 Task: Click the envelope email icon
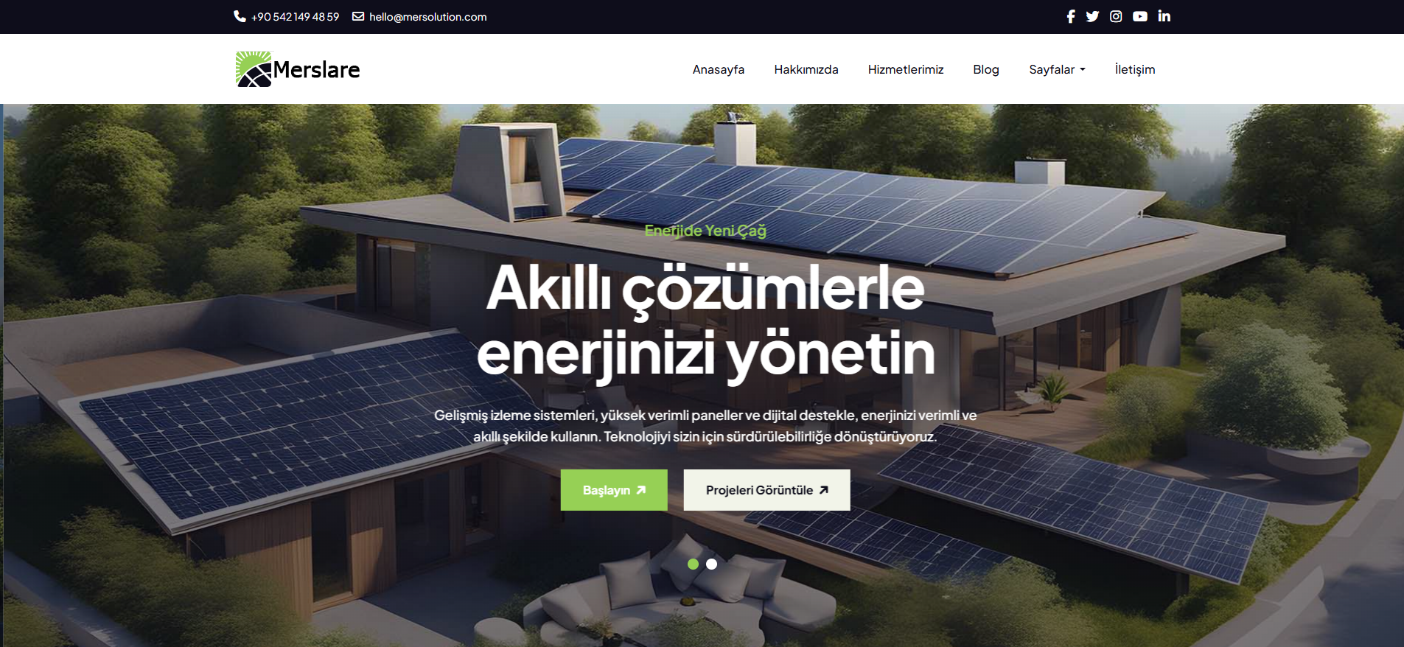tap(358, 16)
